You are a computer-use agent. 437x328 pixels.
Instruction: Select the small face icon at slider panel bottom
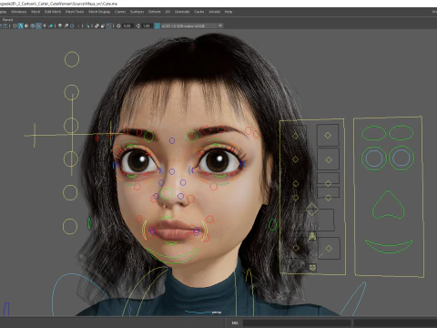click(x=312, y=268)
